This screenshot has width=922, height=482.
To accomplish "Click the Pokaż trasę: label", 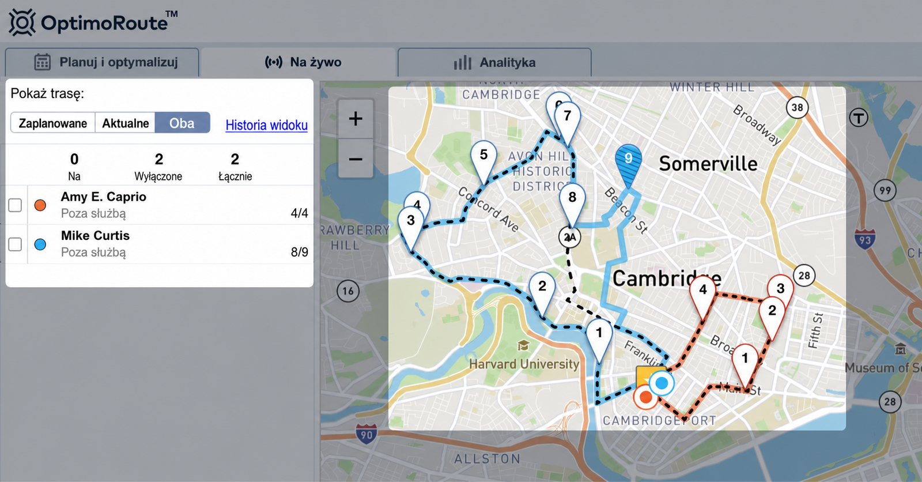I will tap(47, 93).
